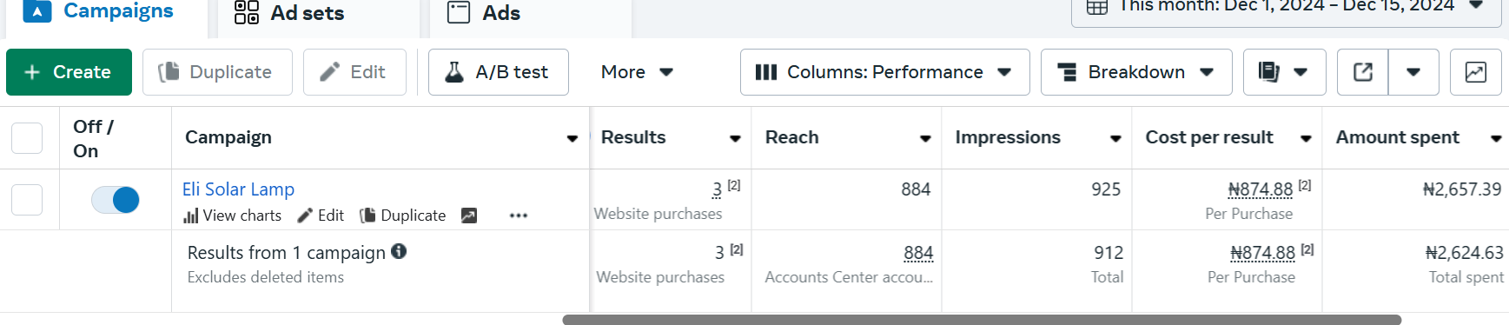Screen dimensions: 1509x325
Task: Open the Breakdown dropdown
Action: (1136, 72)
